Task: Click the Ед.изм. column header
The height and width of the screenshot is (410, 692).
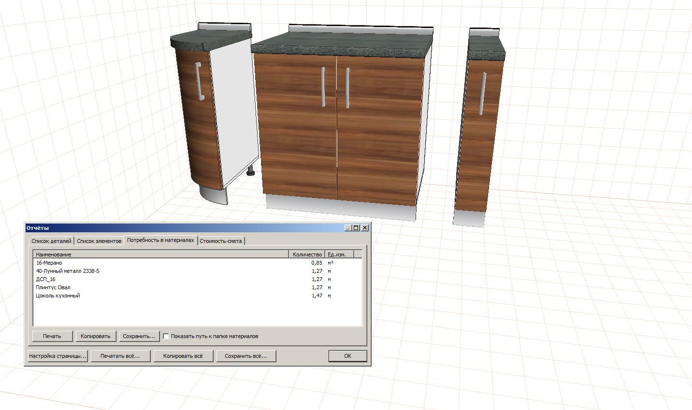Action: pyautogui.click(x=339, y=254)
